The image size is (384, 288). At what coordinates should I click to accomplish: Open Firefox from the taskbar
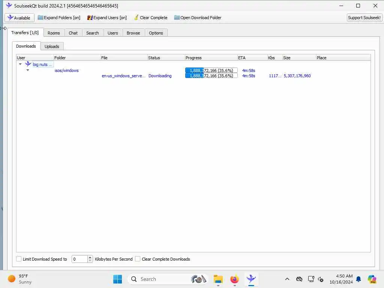(235, 279)
